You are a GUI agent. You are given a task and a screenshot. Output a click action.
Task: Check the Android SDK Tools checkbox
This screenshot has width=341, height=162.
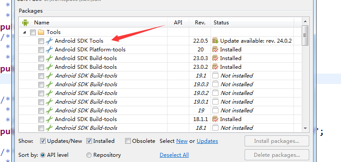pyautogui.click(x=41, y=41)
